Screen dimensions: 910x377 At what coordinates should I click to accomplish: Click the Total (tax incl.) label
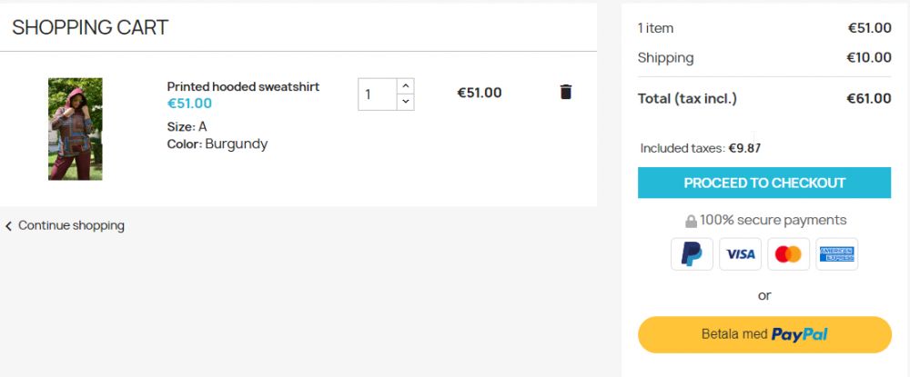click(x=687, y=98)
